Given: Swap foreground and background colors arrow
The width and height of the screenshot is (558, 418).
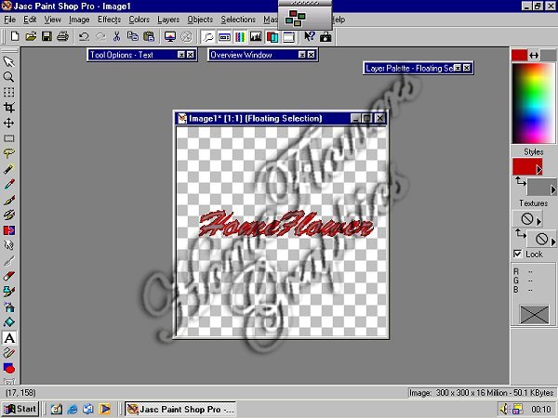Looking at the screenshot, I should coord(534,56).
